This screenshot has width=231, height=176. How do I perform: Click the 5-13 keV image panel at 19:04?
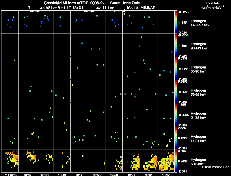tap(149, 161)
